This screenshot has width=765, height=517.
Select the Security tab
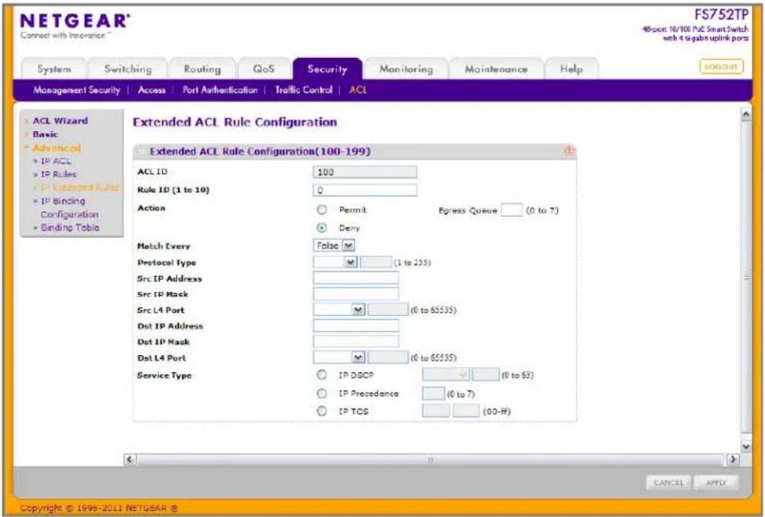[x=327, y=68]
